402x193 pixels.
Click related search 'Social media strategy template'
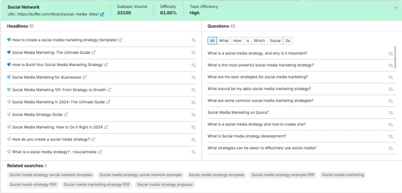[x=216, y=175]
